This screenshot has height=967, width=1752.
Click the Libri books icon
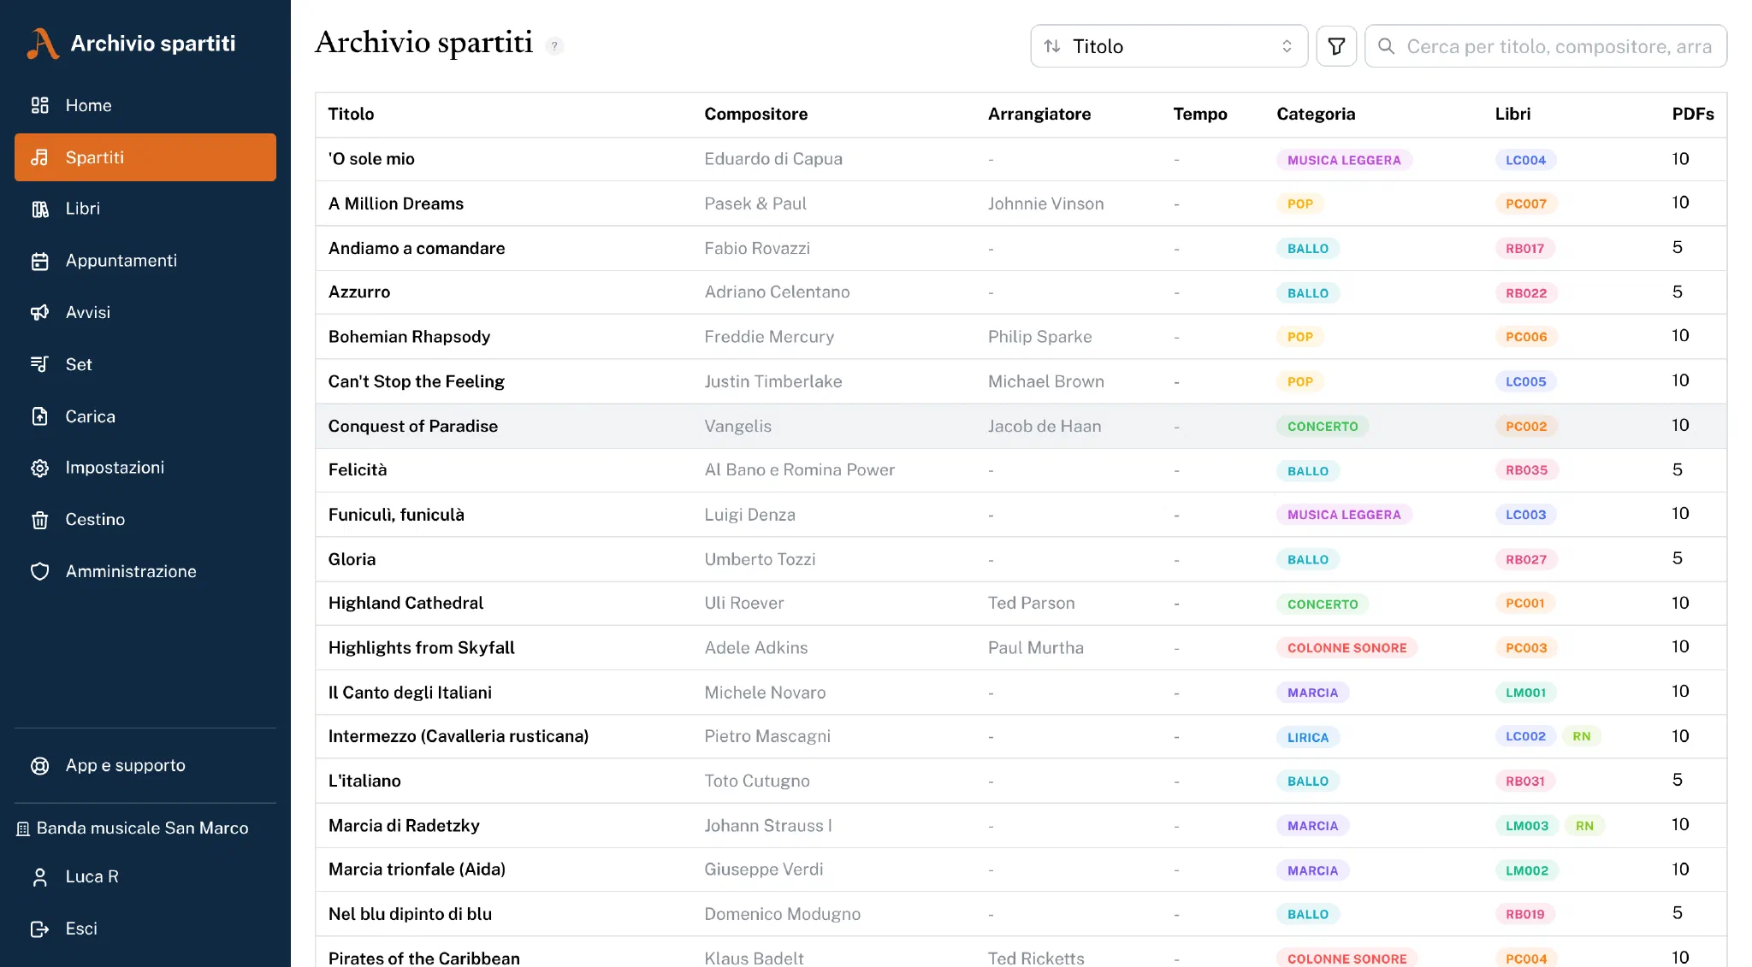tap(39, 209)
